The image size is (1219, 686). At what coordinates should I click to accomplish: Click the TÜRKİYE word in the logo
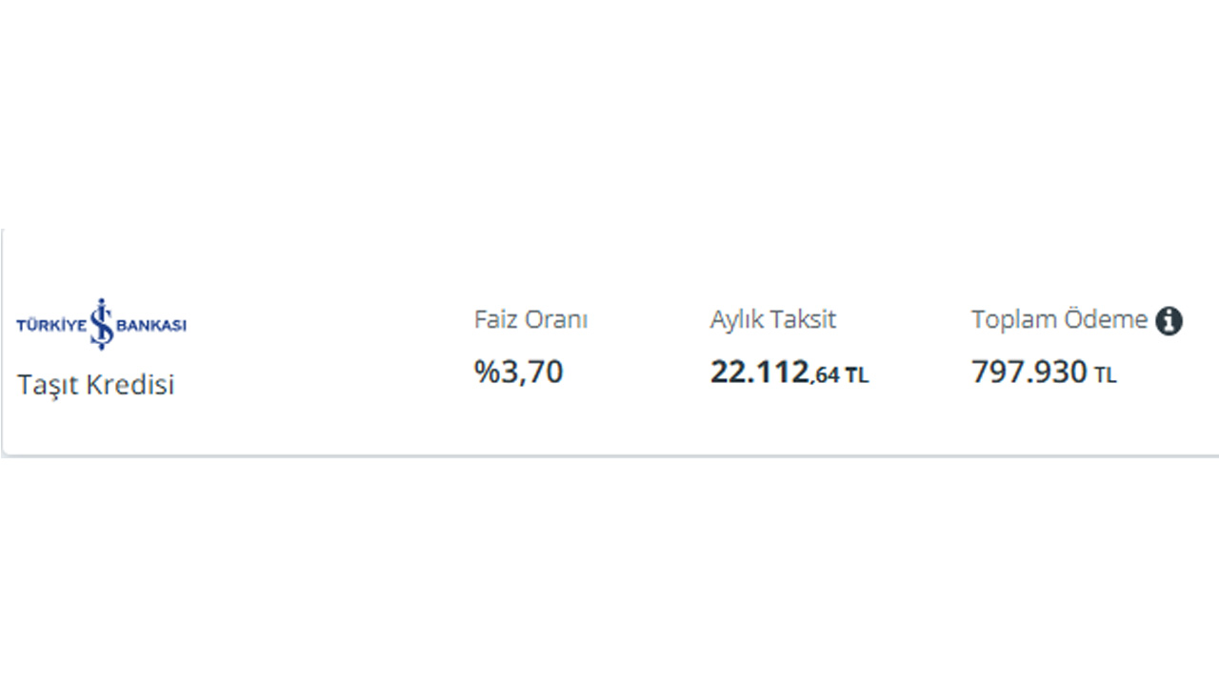(x=52, y=326)
